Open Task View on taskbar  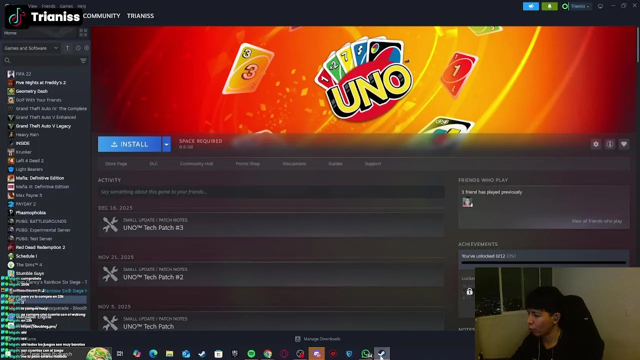pos(120,354)
